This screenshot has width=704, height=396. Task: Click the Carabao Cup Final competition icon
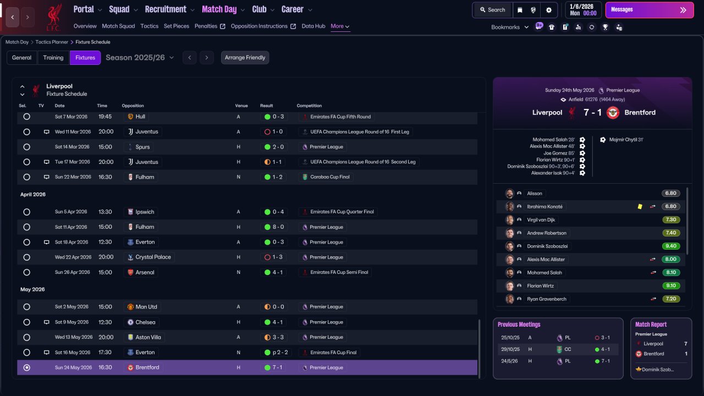(x=305, y=177)
